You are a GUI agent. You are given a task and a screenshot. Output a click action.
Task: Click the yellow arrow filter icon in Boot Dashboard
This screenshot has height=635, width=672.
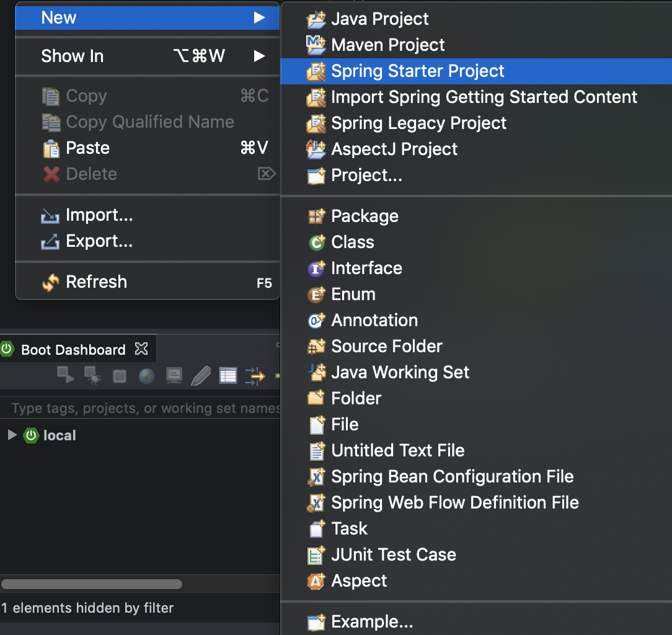pyautogui.click(x=255, y=376)
